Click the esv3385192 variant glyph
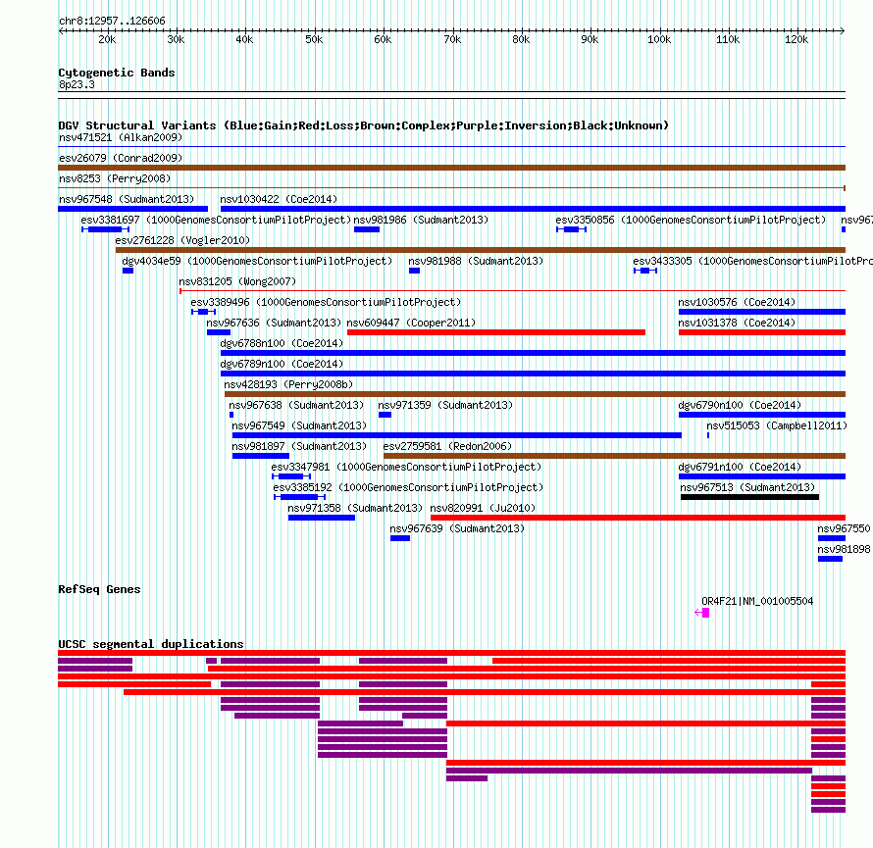Image resolution: width=873 pixels, height=848 pixels. (299, 497)
